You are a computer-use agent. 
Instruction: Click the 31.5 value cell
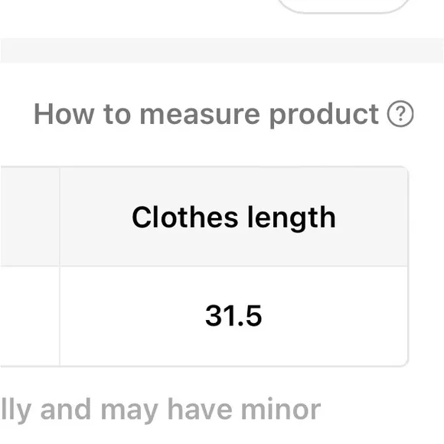click(x=234, y=316)
